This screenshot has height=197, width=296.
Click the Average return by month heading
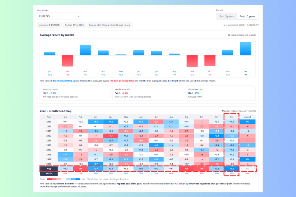(57, 35)
